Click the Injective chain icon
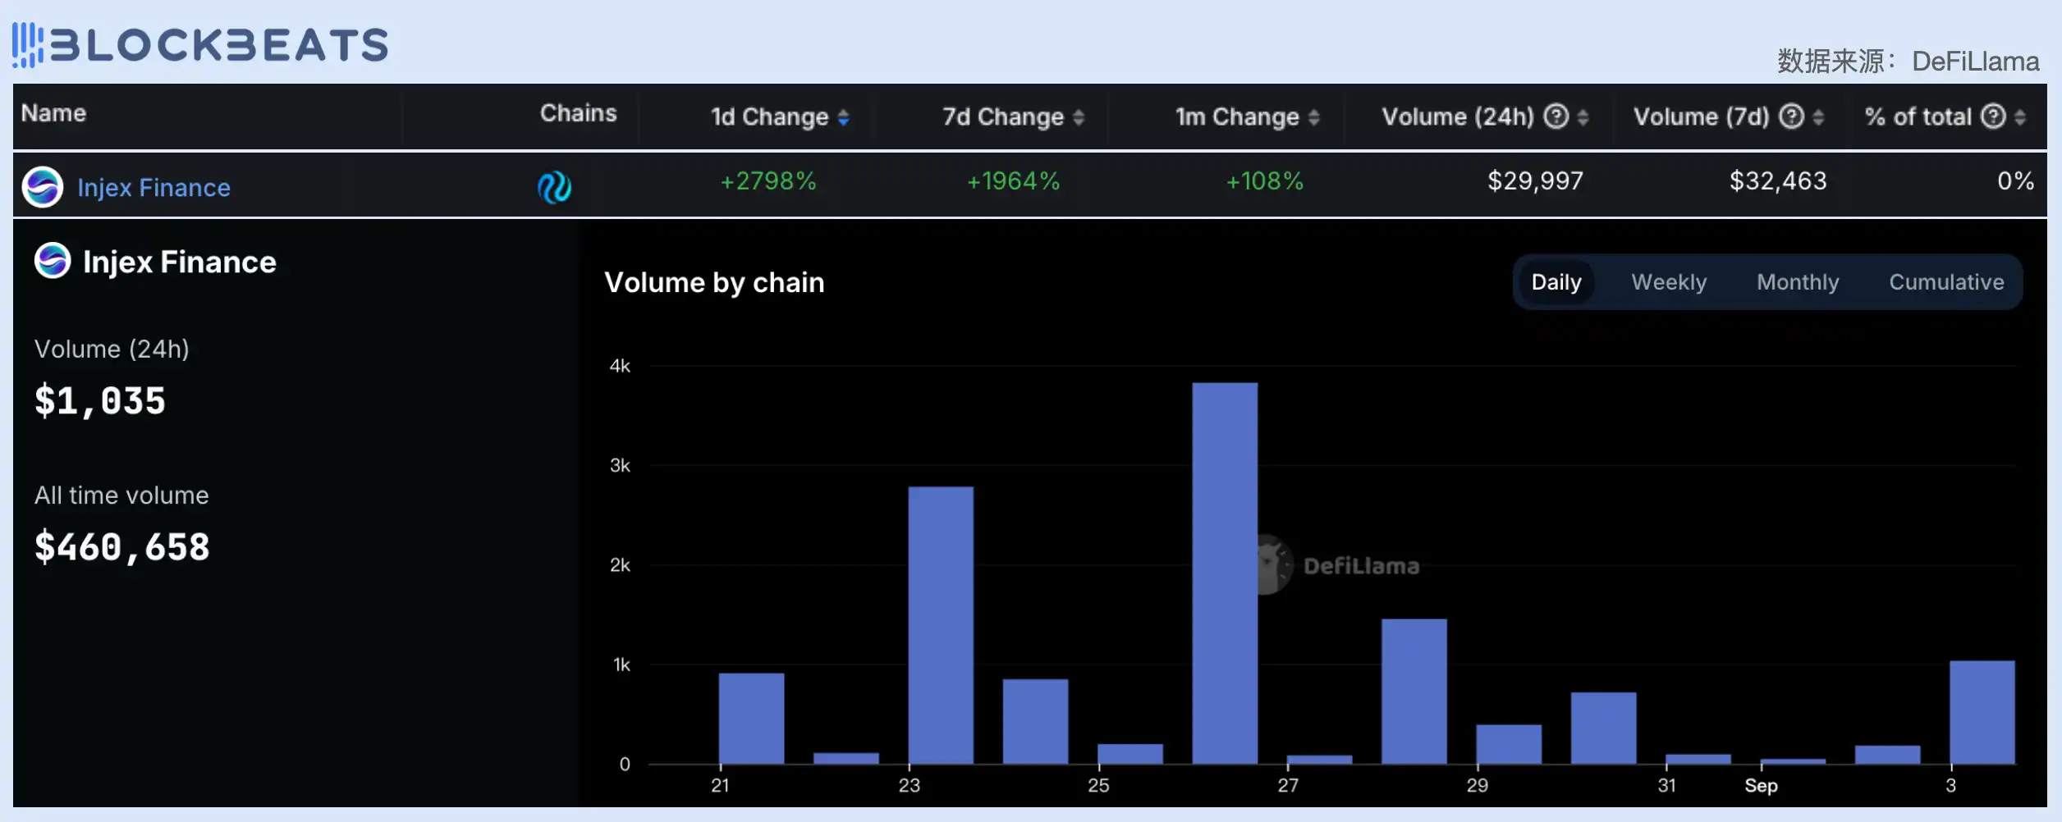The image size is (2062, 822). (554, 187)
